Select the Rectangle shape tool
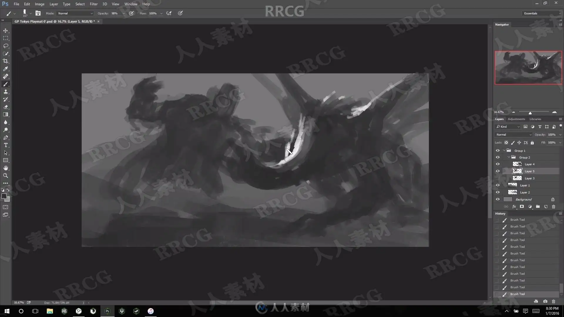Viewport: 564px width, 317px height. pyautogui.click(x=6, y=160)
